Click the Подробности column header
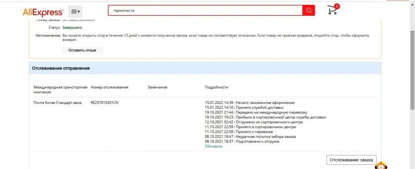415x169 pixels. coord(216,87)
